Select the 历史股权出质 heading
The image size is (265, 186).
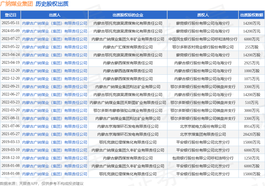[x=52, y=4]
